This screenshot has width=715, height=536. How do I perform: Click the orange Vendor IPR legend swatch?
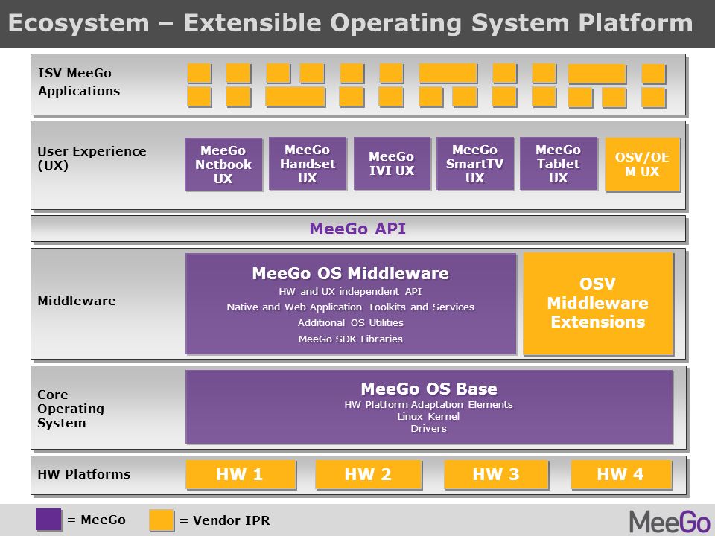coord(162,520)
